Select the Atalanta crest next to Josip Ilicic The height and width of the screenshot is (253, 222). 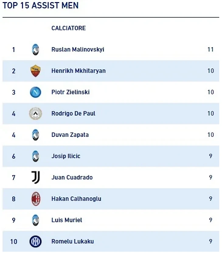coord(36,156)
